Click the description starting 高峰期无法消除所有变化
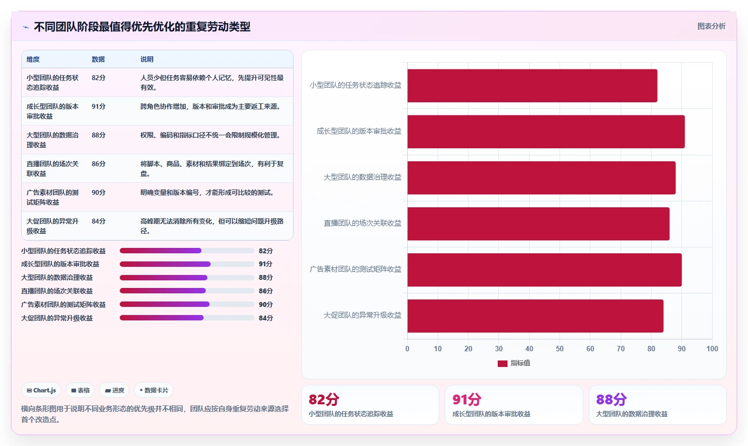Viewport: 748px width, 446px height. pyautogui.click(x=212, y=226)
